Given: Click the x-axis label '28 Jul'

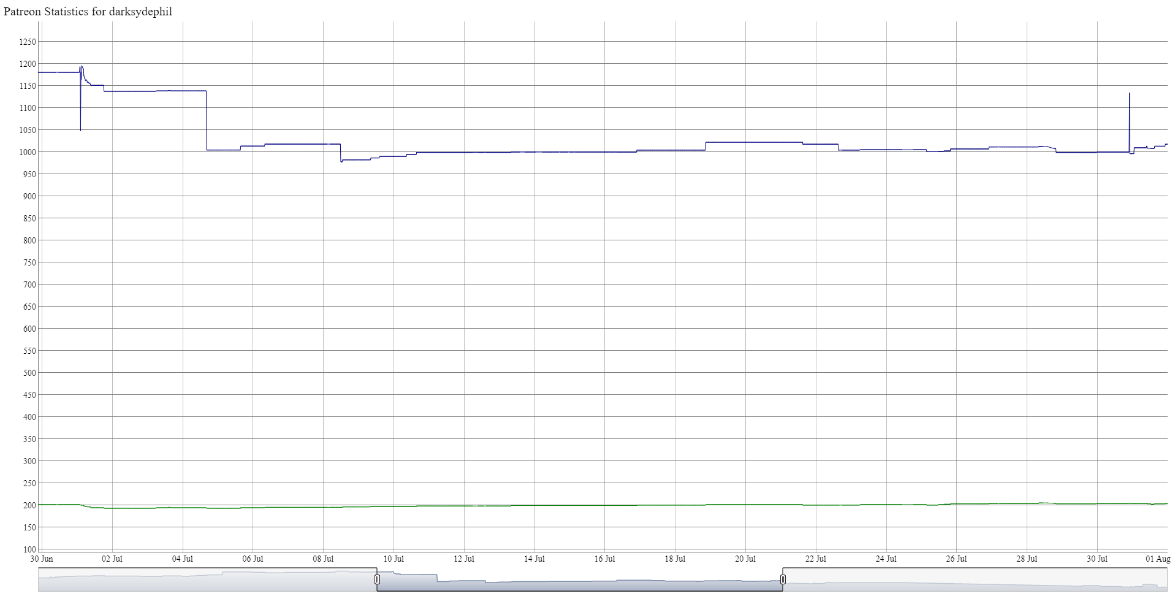Looking at the screenshot, I should click(1027, 559).
